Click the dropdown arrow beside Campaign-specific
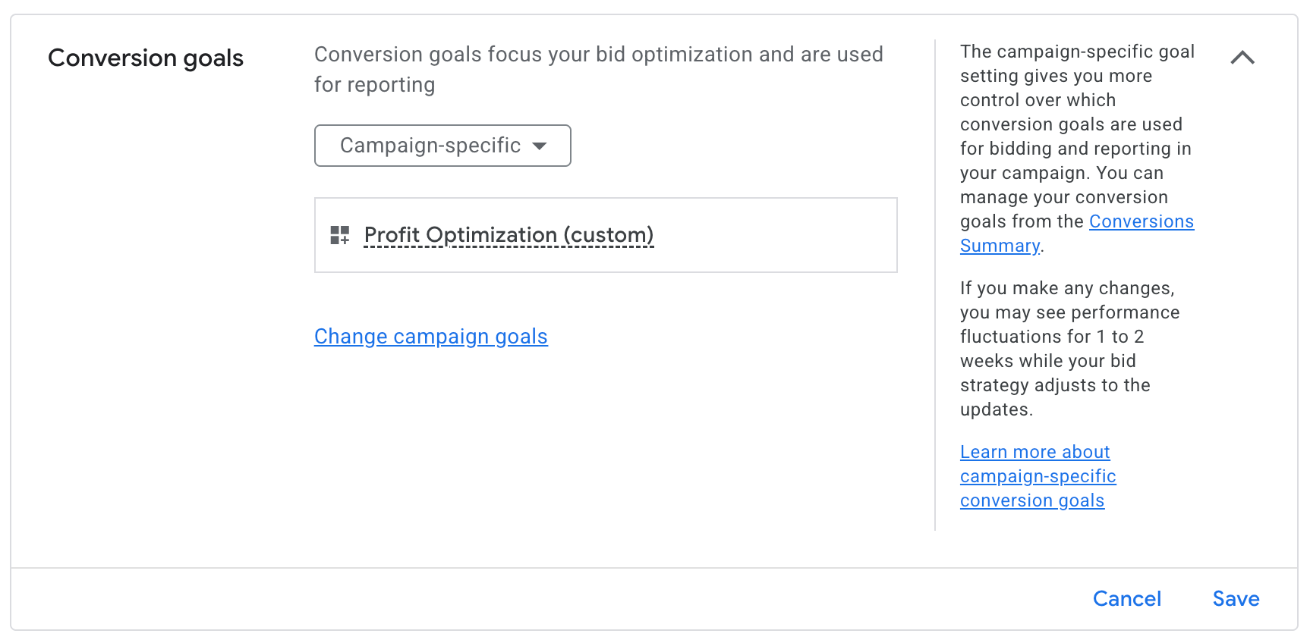The height and width of the screenshot is (643, 1310). 540,146
